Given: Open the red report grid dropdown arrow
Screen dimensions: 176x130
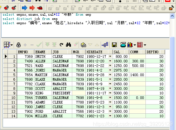Looking at the screenshot, I should pos(145,45).
